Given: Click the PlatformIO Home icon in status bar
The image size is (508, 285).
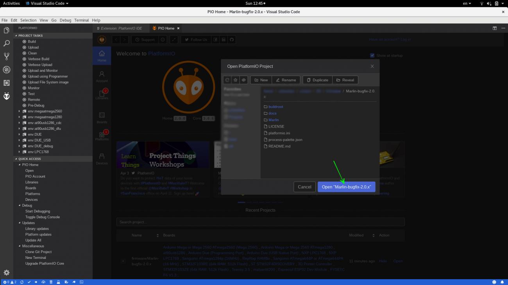Looking at the screenshot, I should pos(22,282).
